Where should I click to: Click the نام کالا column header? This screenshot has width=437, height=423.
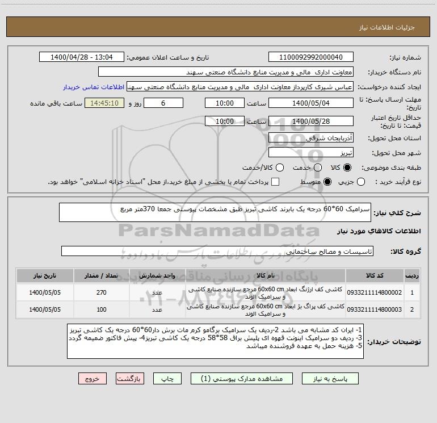266,275
